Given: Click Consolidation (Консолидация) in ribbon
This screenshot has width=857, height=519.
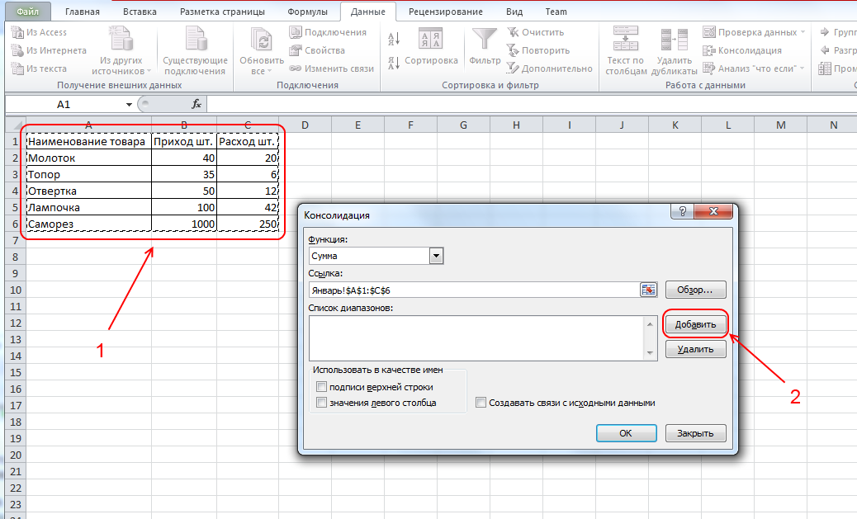Looking at the screenshot, I should [x=742, y=51].
